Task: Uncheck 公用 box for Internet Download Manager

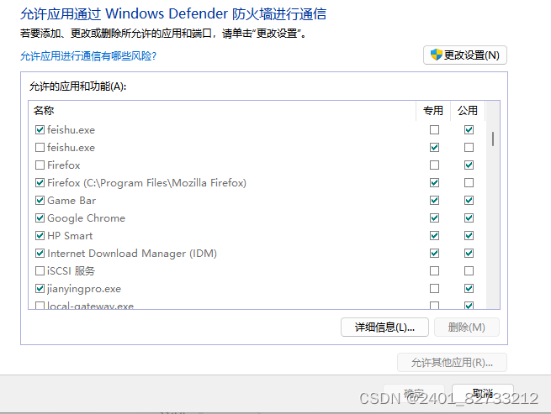Action: click(x=469, y=254)
